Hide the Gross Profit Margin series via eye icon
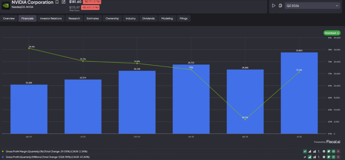Screen dimensions: 345x160 tap(334, 151)
